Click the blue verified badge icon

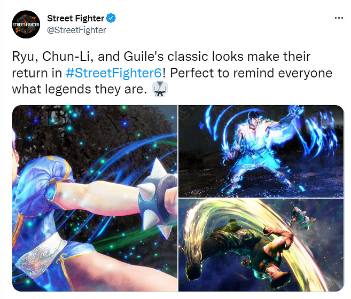click(x=111, y=18)
